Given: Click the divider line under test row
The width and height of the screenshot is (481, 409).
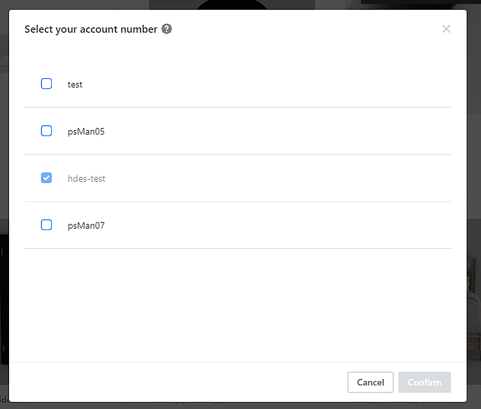Looking at the screenshot, I should click(x=238, y=108).
